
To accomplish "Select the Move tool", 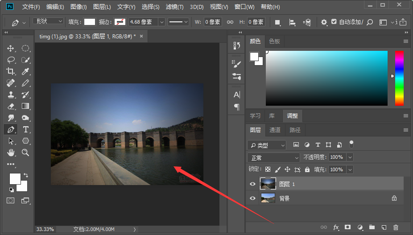I will 11,48.
